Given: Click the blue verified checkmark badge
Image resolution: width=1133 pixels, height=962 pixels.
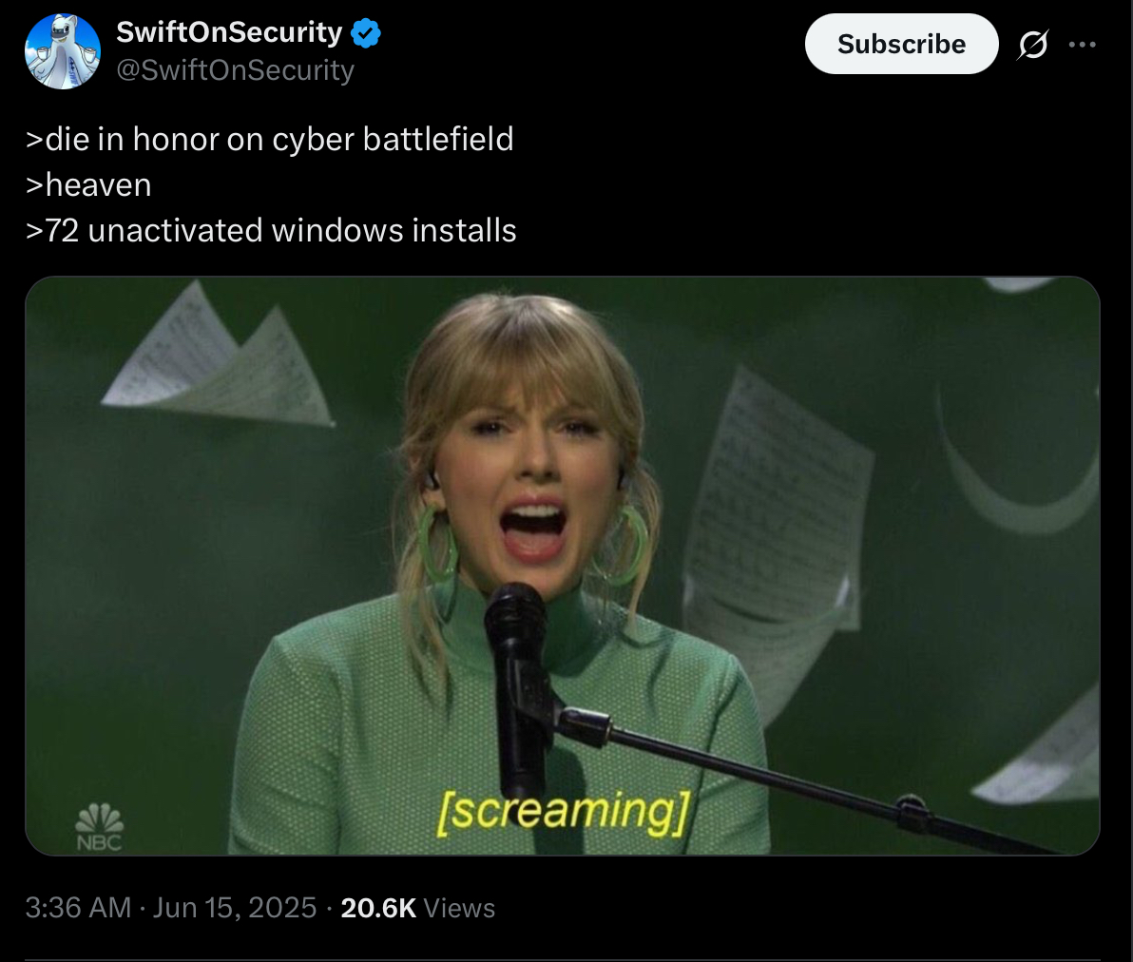Looking at the screenshot, I should pos(366,32).
